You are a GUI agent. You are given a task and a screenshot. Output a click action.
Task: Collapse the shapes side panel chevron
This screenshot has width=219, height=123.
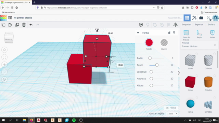coord(179,73)
